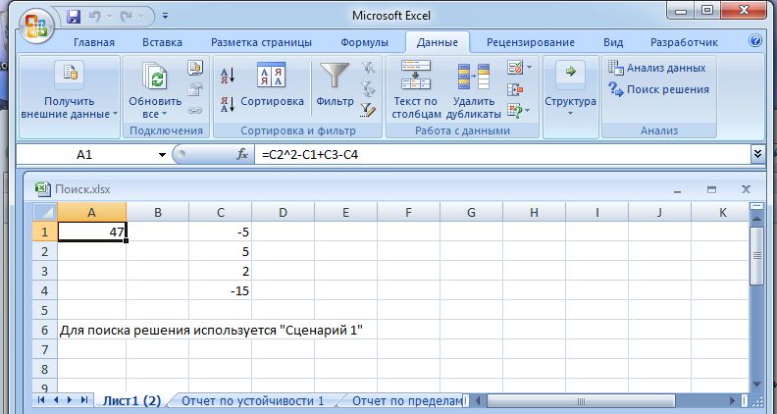Select cell C3 with value 2
Viewport: 777px width, 414px height.
coord(220,271)
